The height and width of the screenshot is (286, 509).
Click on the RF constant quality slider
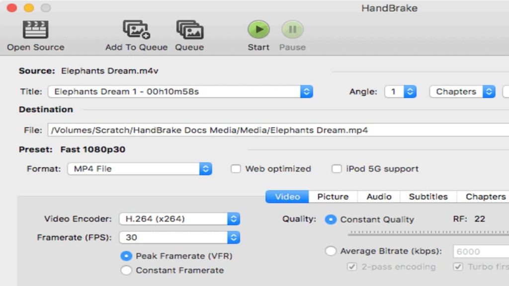point(428,232)
